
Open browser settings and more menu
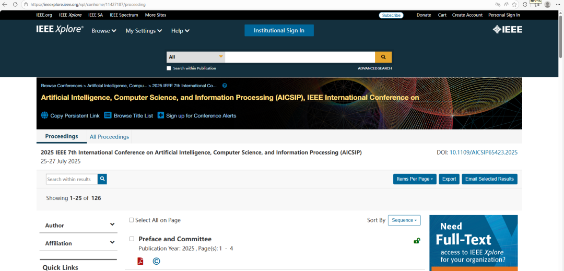(x=558, y=4)
